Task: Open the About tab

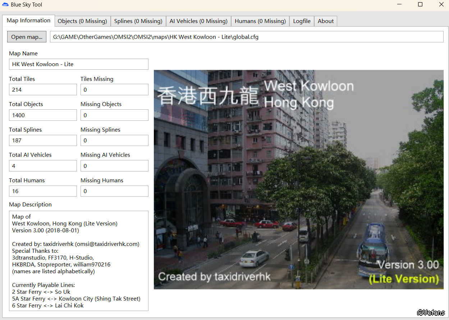Action: [x=326, y=21]
